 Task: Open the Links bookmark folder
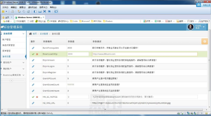pyautogui.click(x=74, y=21)
